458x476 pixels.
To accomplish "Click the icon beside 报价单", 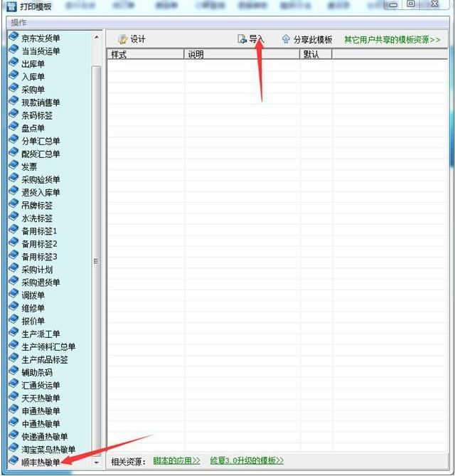I will click(x=14, y=321).
